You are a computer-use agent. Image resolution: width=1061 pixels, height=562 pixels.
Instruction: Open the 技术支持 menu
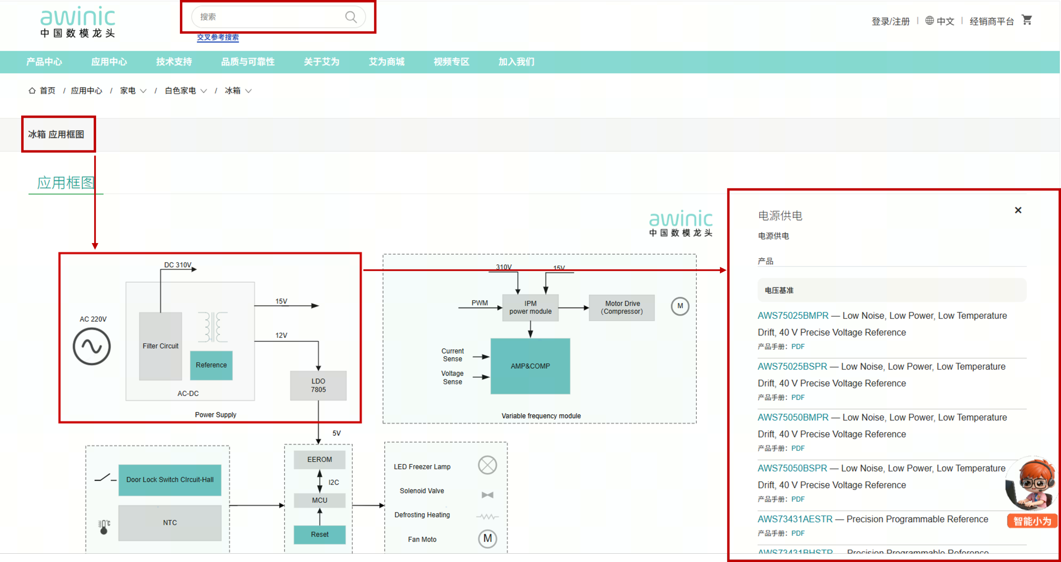(x=174, y=62)
